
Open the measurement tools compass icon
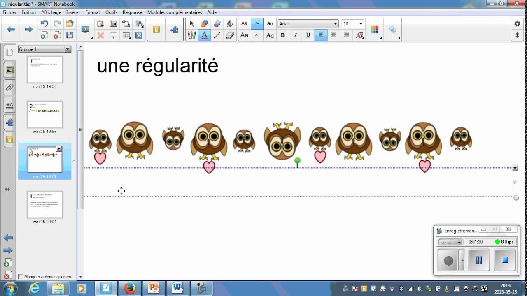click(139, 23)
